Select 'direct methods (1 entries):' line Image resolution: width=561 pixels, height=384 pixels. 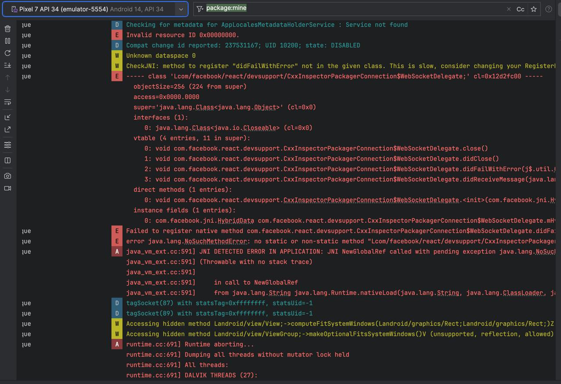click(183, 190)
